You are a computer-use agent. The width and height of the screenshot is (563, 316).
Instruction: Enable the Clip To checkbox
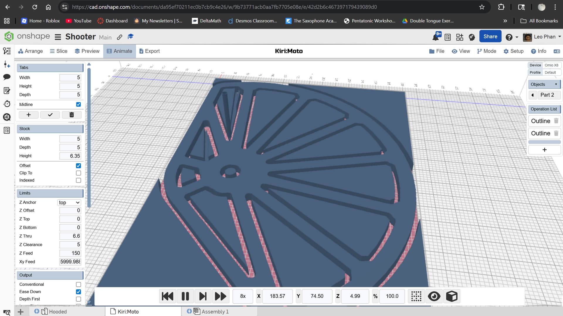point(78,173)
